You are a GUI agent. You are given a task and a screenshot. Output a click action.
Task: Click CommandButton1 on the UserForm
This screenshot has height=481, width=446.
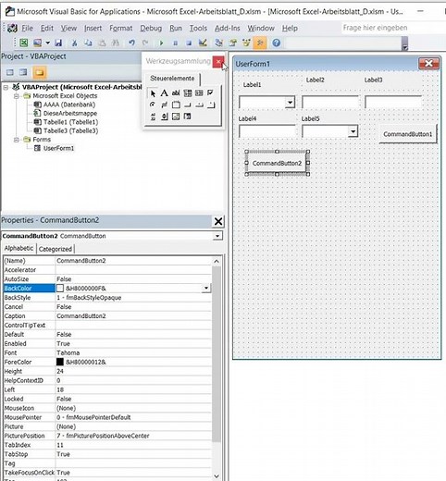[x=408, y=134]
